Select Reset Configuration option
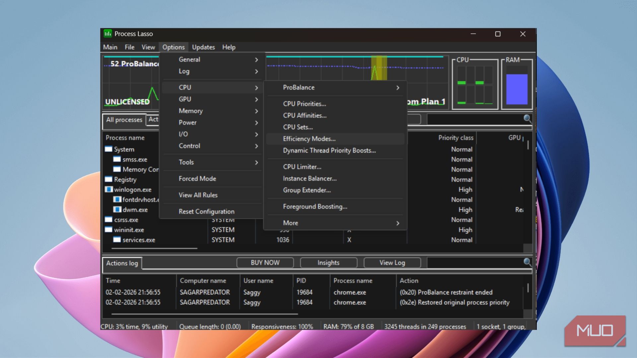This screenshot has height=358, width=637. [212, 211]
